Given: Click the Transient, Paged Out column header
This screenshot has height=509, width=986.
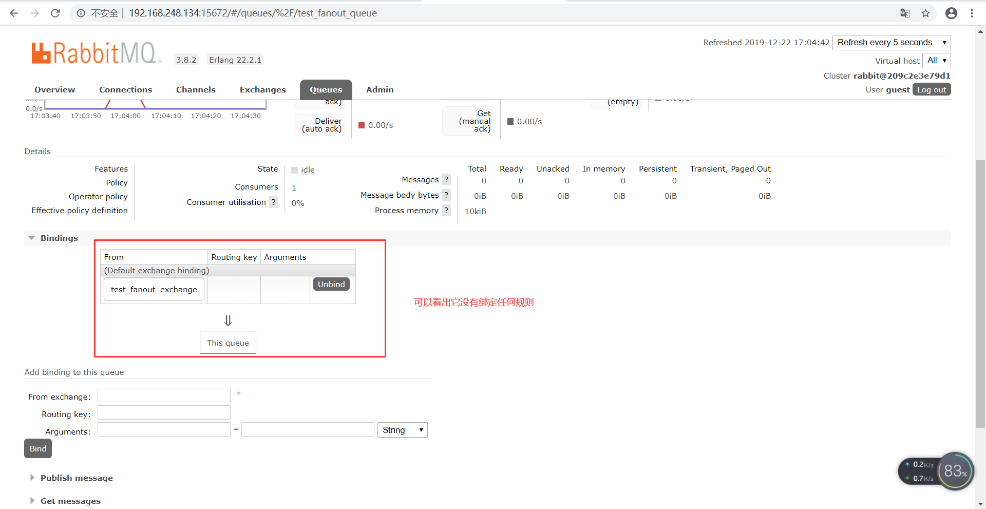Looking at the screenshot, I should point(730,168).
